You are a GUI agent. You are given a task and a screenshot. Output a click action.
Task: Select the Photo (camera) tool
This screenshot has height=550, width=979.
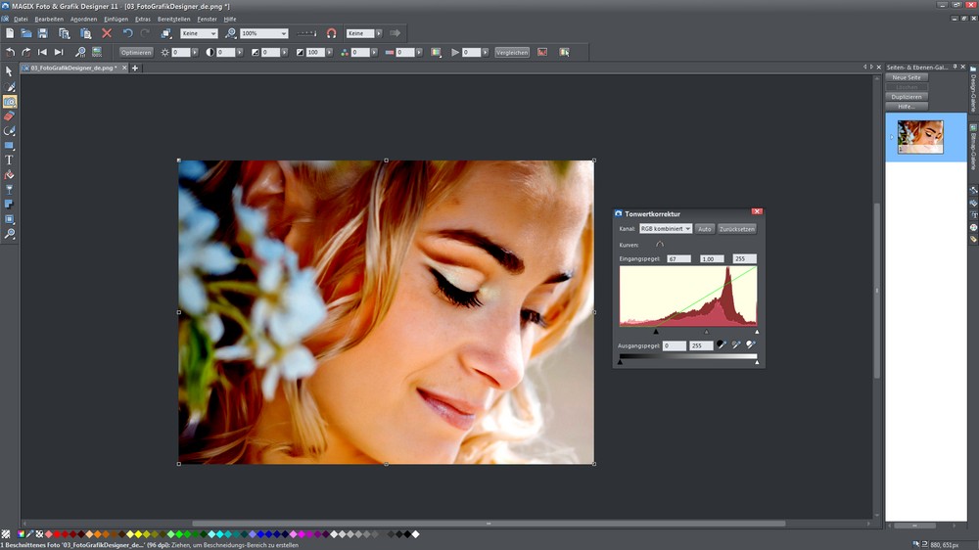(x=10, y=101)
